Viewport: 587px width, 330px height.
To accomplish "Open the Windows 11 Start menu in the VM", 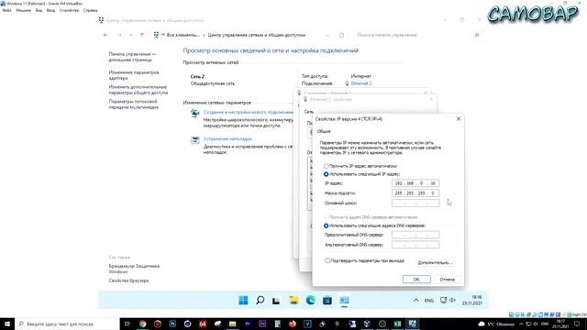I will pyautogui.click(x=243, y=301).
